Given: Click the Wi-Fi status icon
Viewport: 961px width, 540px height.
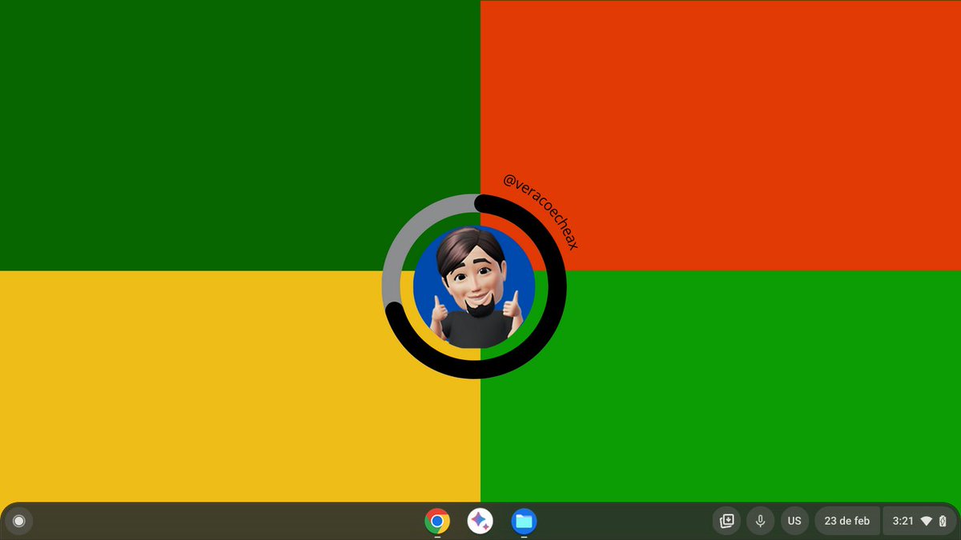Looking at the screenshot, I should pos(927,521).
